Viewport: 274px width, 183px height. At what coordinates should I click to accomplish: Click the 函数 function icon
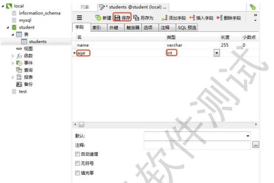point(19,56)
